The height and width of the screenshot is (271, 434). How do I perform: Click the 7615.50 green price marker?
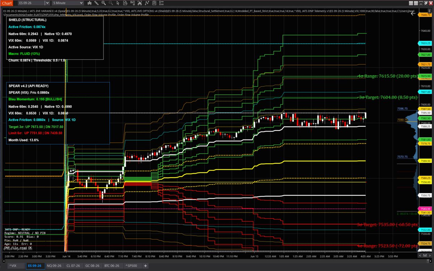coord(425,76)
